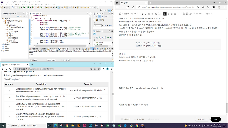Viewport: 228px width, 128px height.
Task: Bookmark page star in Chrome tutorialspoint window
Action: tap(99, 69)
